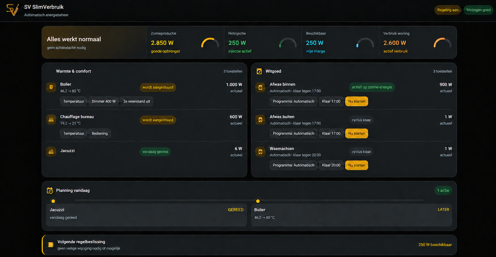This screenshot has width=496, height=257.
Task: Select the Jacuzzi timeline marker dot
Action: [53, 201]
